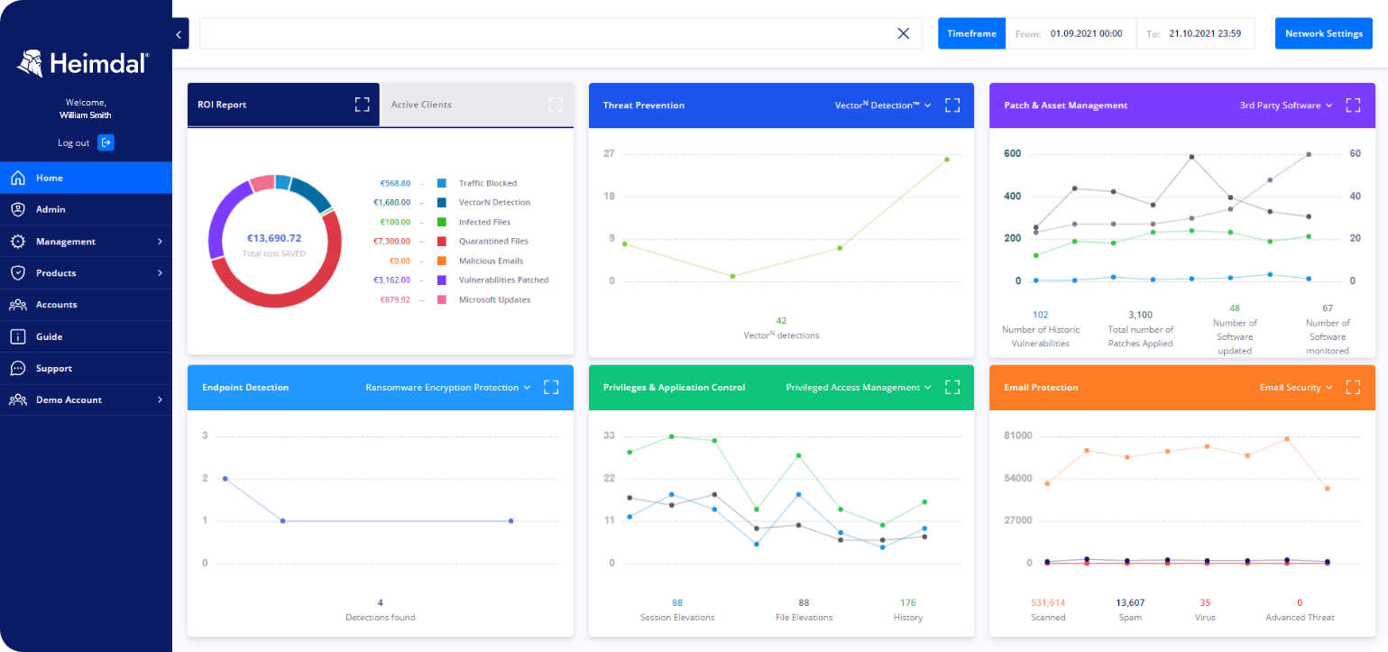Click the Vulnerabilities Patched purple legend swatch
The image size is (1388, 652).
click(442, 280)
